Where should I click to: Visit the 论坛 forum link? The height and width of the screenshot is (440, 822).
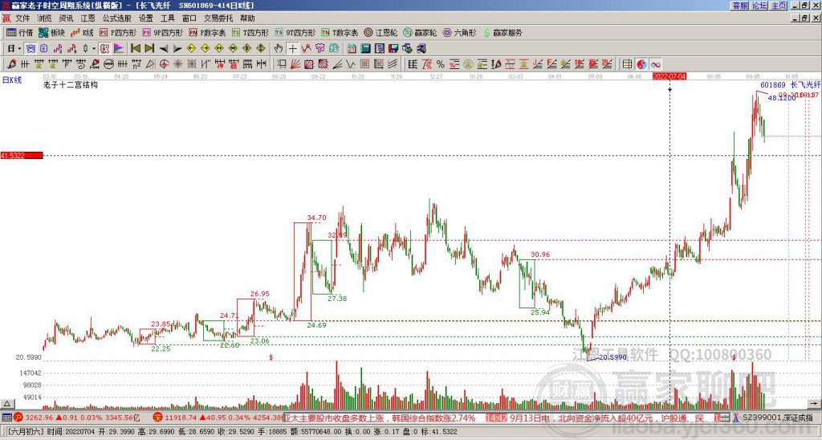(x=759, y=6)
